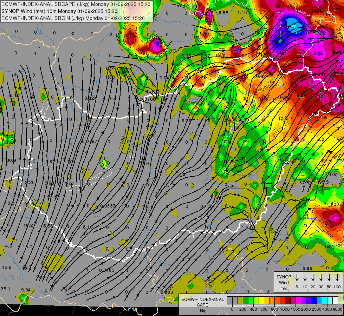
Task: Click the J/kg unit label in the legend
Action: (202, 311)
